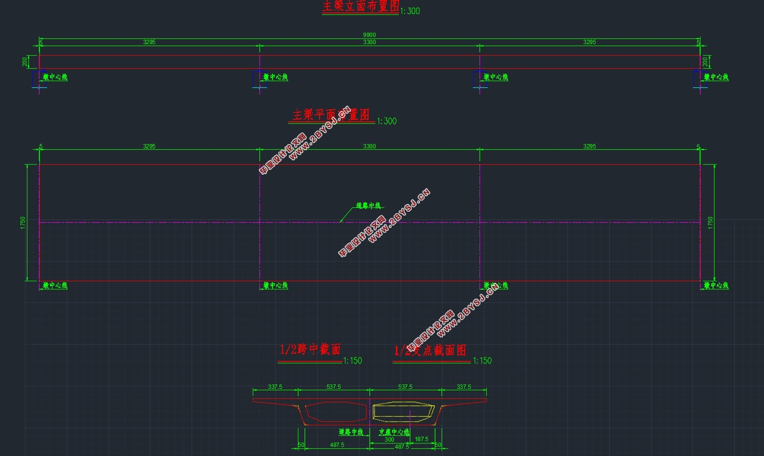Click 1:150 scale beside 1/2支点截面图
The image size is (764, 456).
click(x=482, y=361)
